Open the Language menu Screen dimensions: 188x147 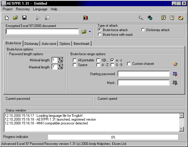40,9
